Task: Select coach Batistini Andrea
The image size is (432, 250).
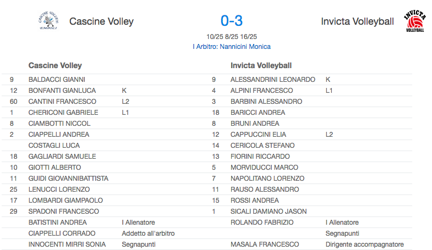Action: (x=58, y=223)
